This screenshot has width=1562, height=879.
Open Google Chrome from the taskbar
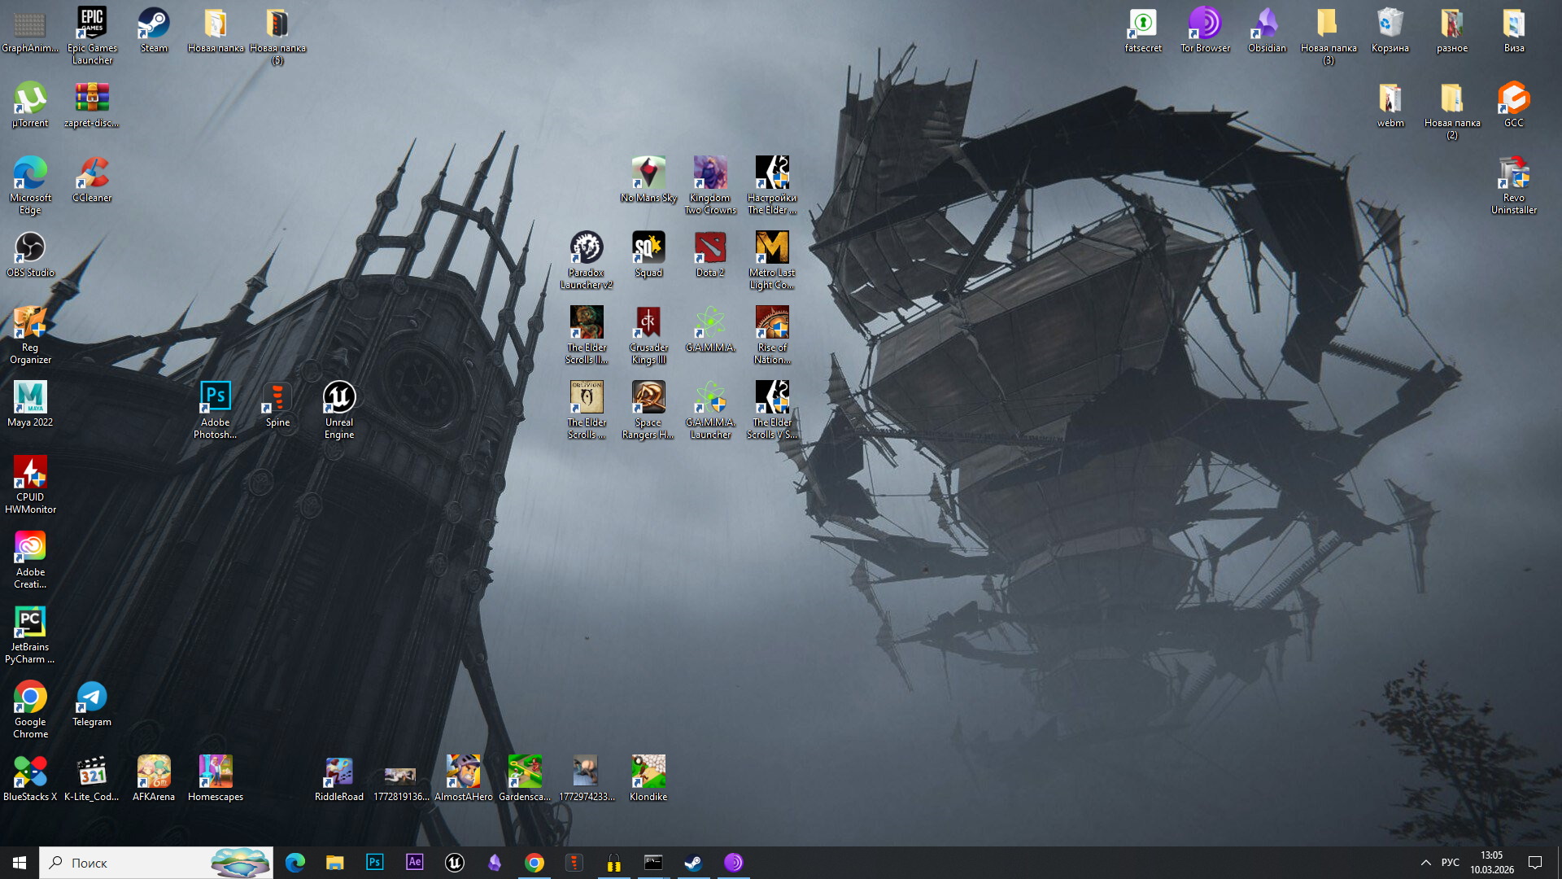click(534, 862)
